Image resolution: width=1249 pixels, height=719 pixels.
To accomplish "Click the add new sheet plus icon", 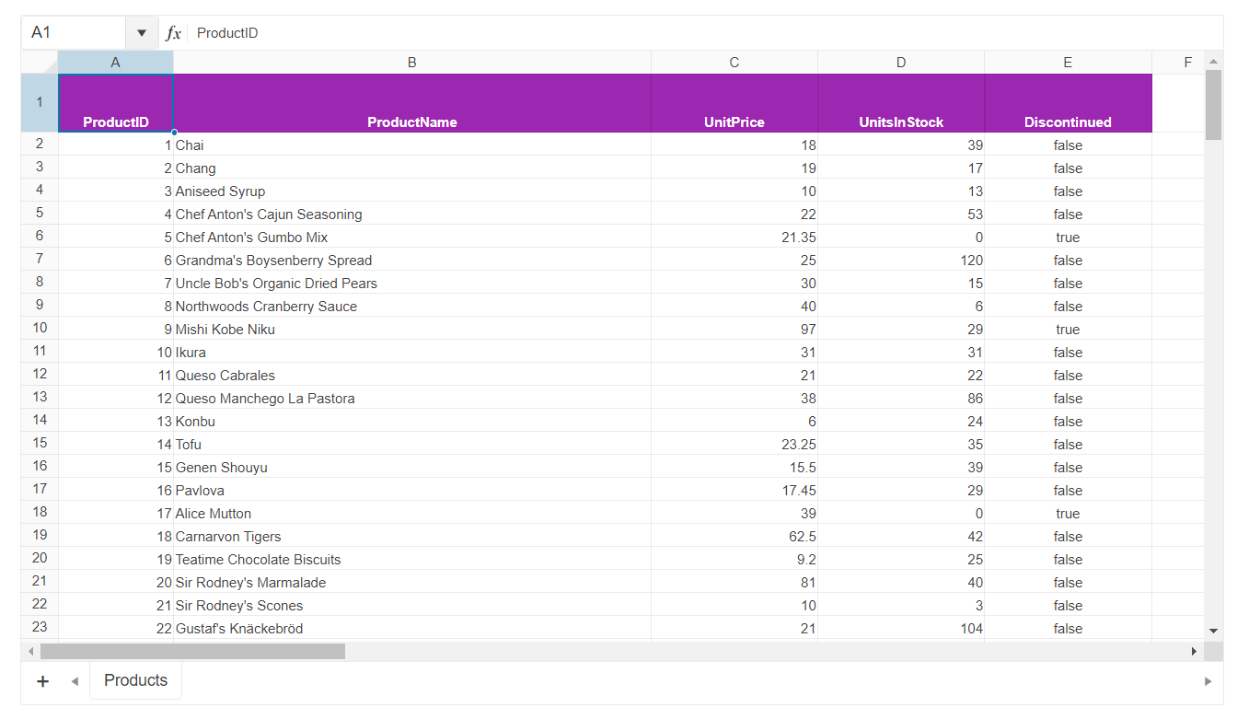I will [42, 680].
